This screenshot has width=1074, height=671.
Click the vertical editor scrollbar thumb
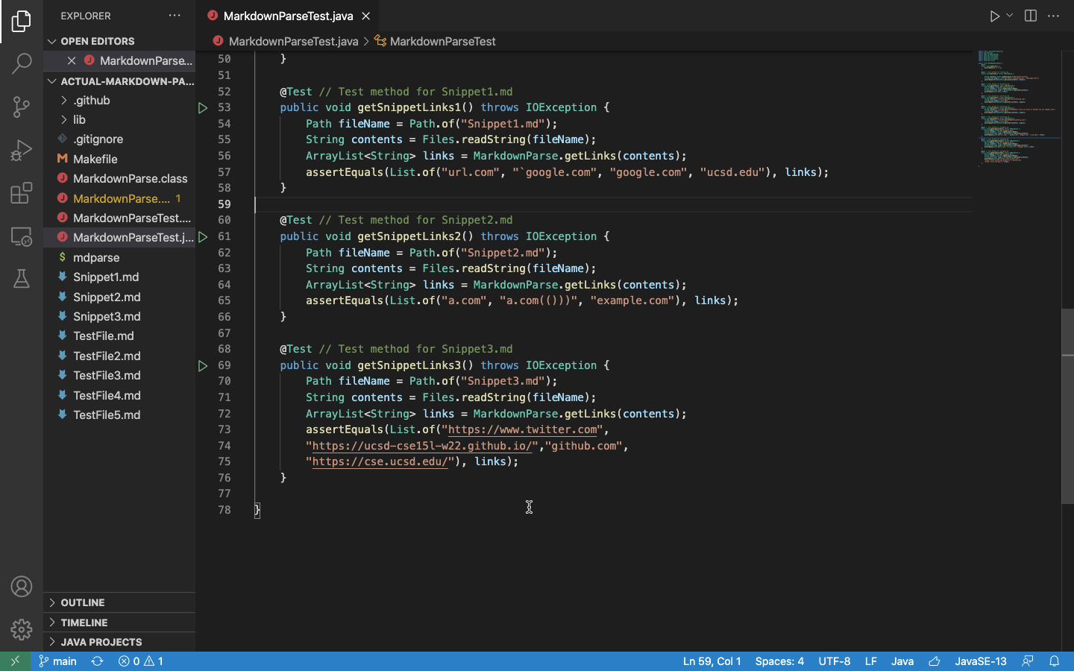point(1067,406)
